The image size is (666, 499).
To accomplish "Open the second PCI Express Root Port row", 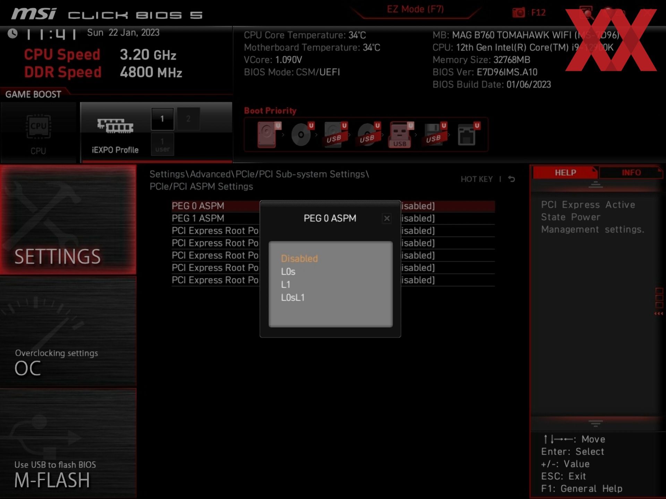I will pos(333,243).
